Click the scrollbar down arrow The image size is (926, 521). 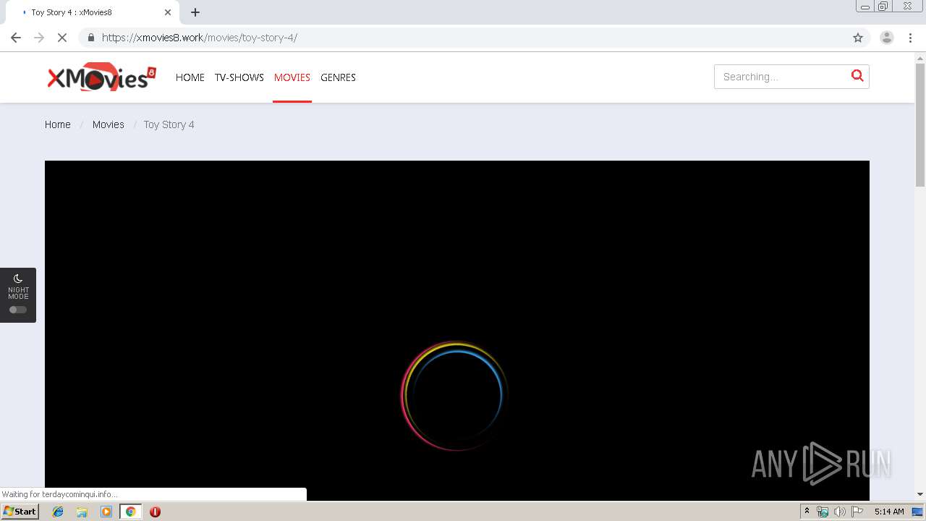pos(920,494)
